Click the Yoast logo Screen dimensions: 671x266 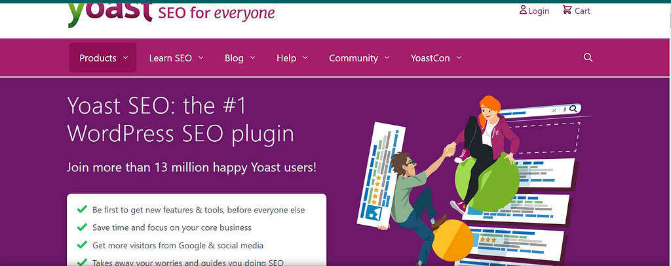[x=110, y=15]
